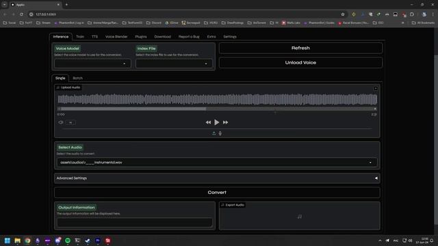Click the Convert button
Image resolution: width=438 pixels, height=246 pixels.
(x=217, y=193)
